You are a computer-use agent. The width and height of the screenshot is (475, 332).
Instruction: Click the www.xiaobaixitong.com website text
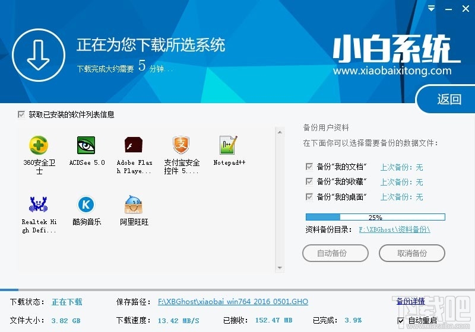(392, 71)
